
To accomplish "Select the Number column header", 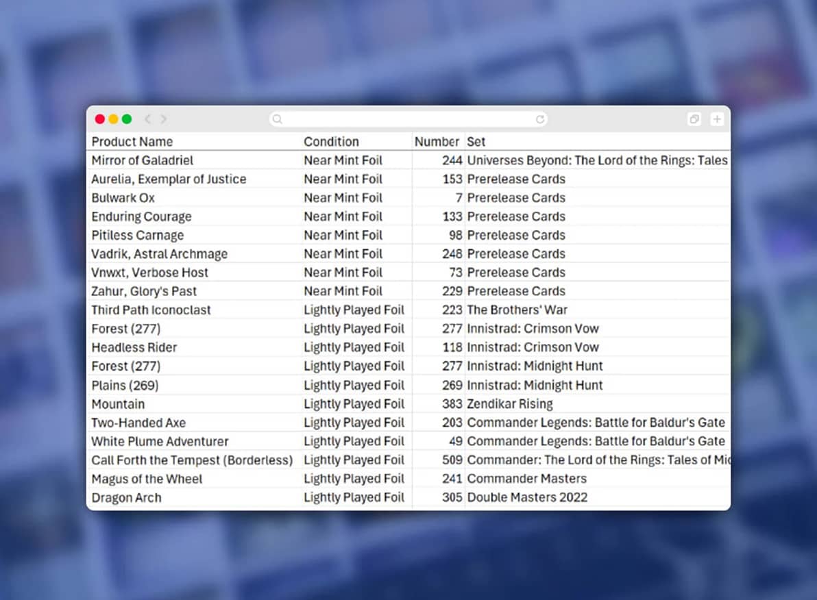I will 437,142.
